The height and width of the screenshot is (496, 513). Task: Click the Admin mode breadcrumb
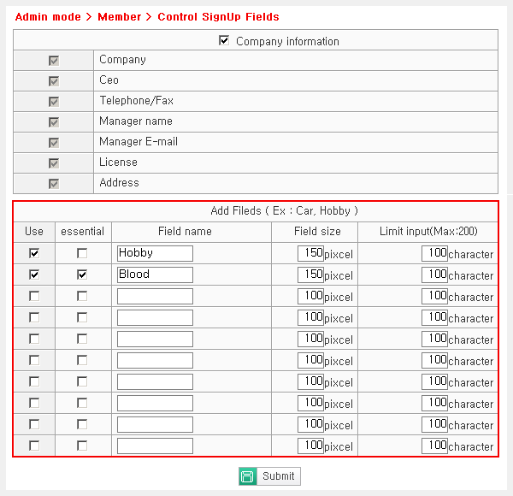coord(48,17)
